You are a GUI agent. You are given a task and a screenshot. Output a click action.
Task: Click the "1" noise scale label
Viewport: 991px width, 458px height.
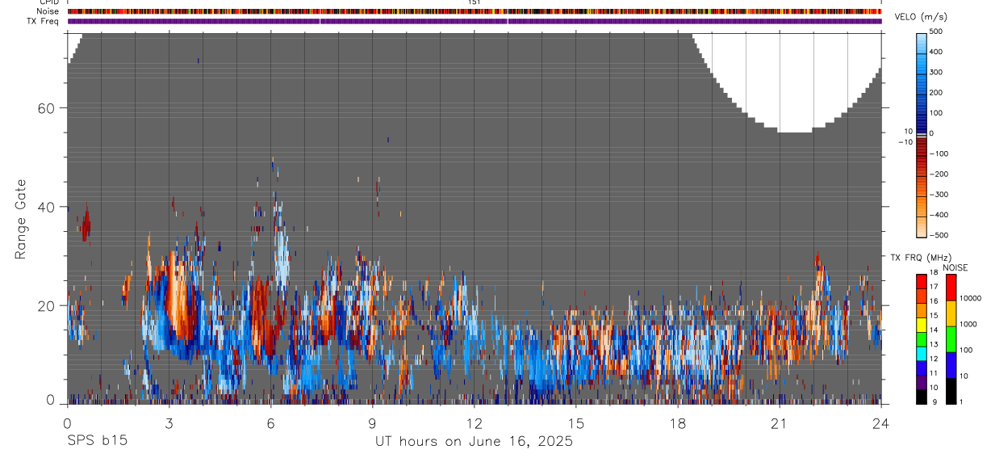[961, 401]
